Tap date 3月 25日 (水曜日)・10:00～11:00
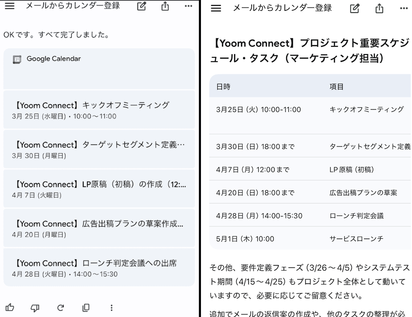This screenshot has height=317, width=412. click(64, 116)
